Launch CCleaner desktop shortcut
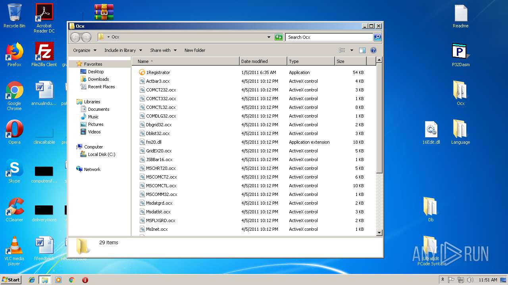The width and height of the screenshot is (508, 285). tap(14, 210)
